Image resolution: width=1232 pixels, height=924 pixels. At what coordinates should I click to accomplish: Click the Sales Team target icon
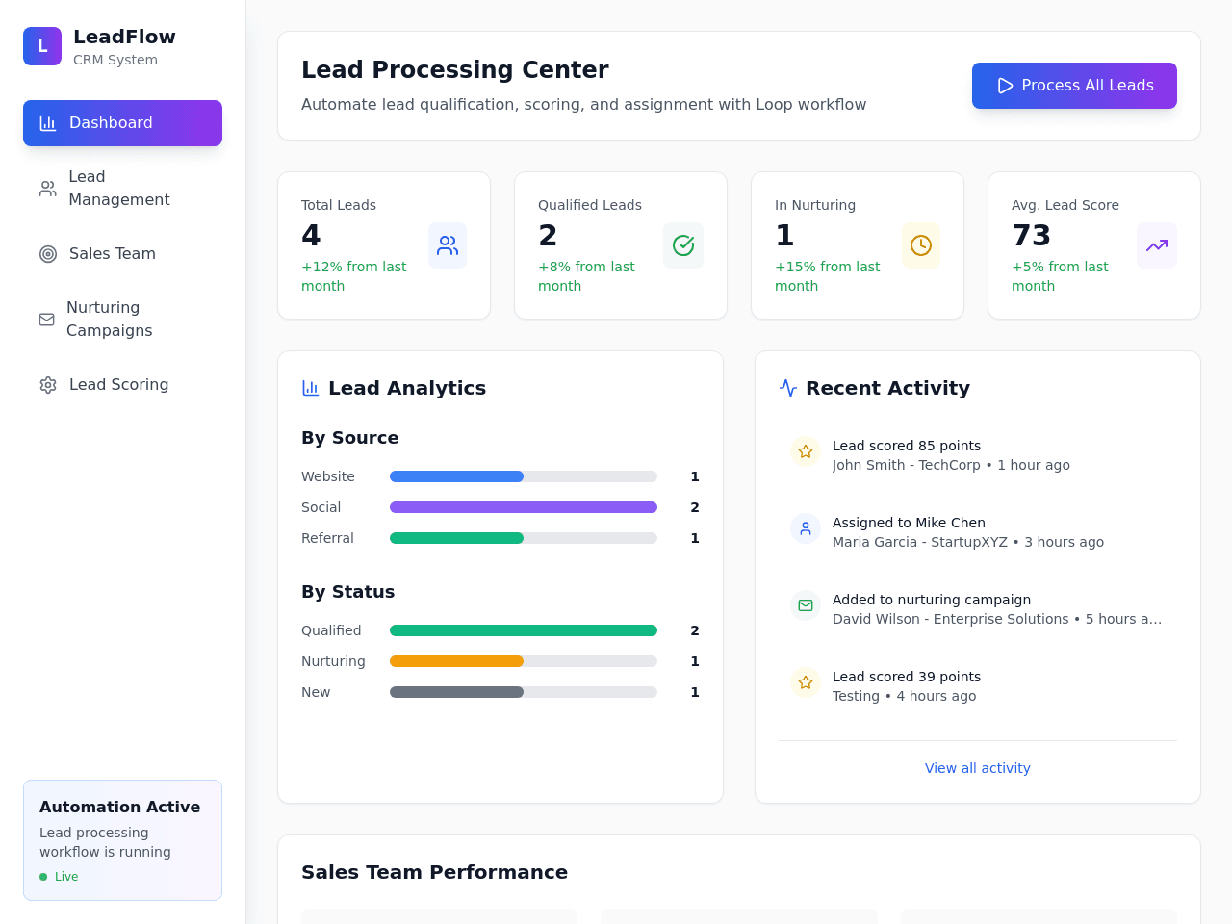47,254
